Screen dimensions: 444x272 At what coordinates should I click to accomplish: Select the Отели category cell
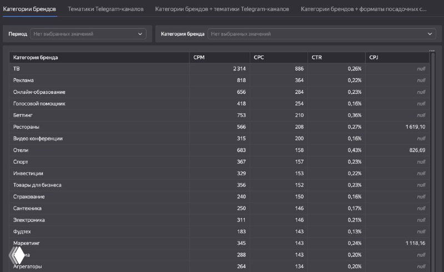21,150
